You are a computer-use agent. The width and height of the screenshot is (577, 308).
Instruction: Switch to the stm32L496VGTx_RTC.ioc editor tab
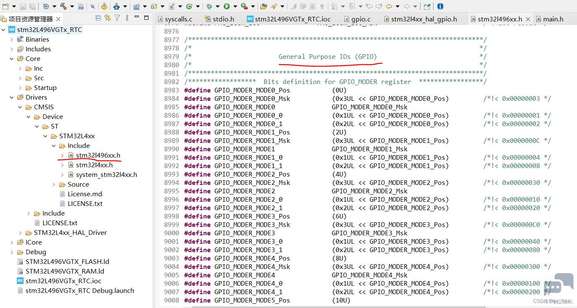(289, 19)
